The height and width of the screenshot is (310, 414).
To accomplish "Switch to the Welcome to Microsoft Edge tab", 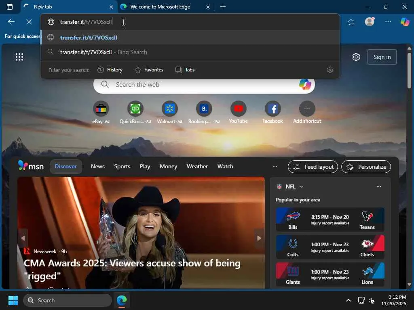I will click(160, 7).
